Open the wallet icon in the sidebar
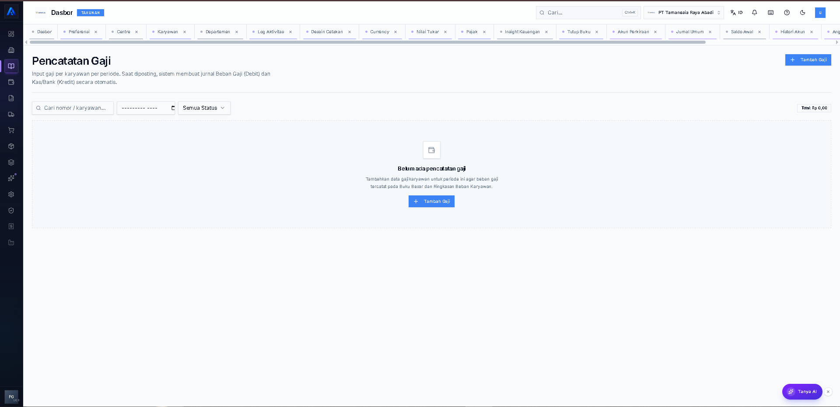Screen dimensions: 840x407 [11, 82]
